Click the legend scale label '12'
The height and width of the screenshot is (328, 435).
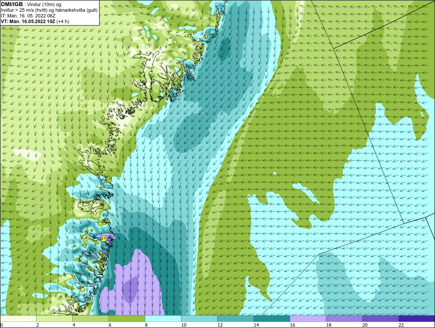tap(220, 325)
